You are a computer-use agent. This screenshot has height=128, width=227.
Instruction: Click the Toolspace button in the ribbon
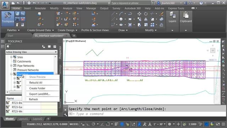(8, 19)
